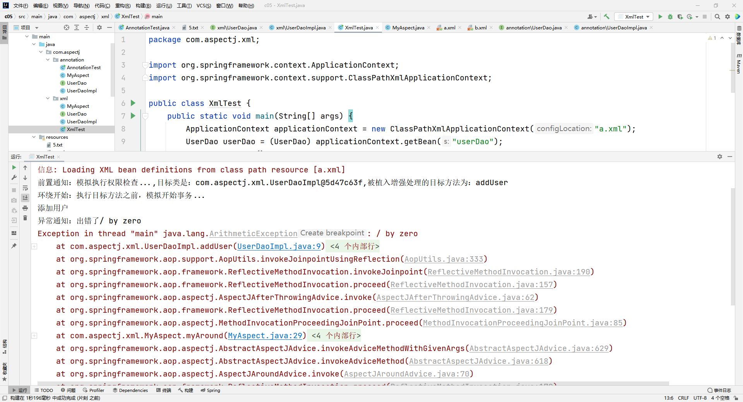743x402 pixels.
Task: Toggle soft-wrap in the console
Action: 25,188
